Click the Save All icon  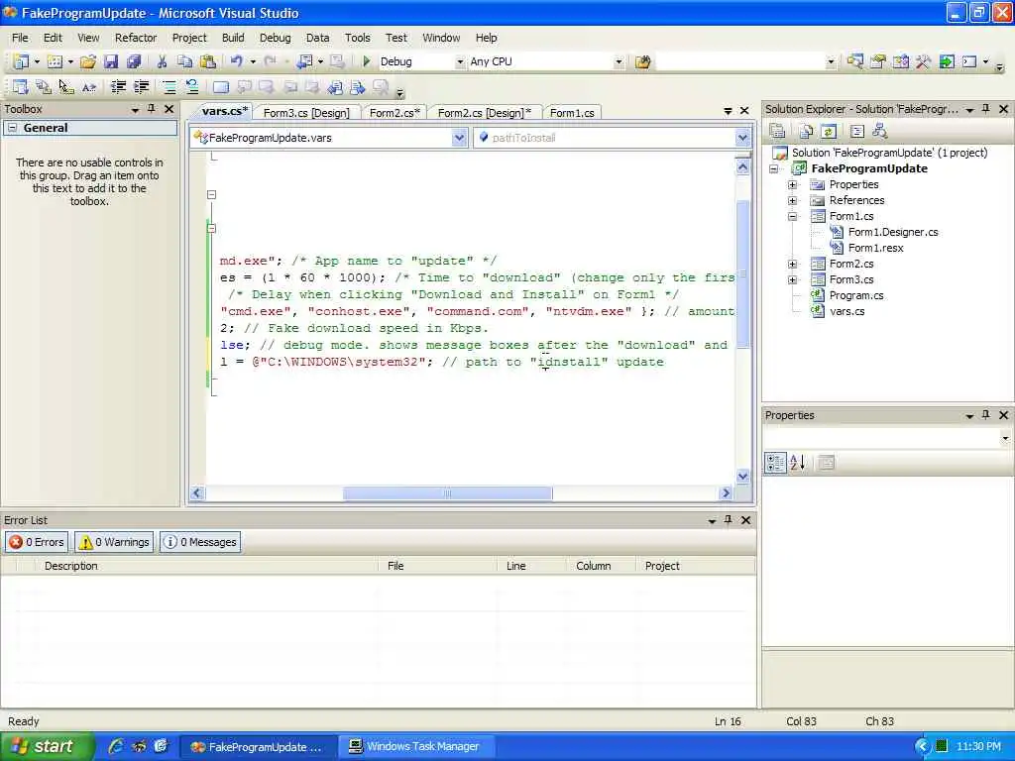pyautogui.click(x=134, y=61)
